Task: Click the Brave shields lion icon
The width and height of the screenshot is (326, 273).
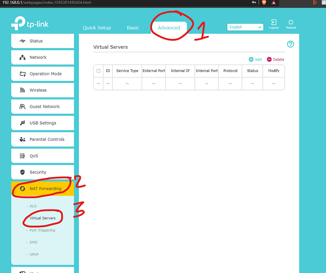Action: pyautogui.click(x=264, y=2)
